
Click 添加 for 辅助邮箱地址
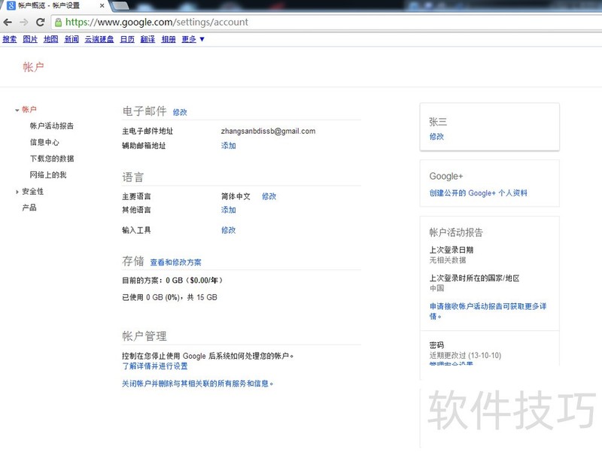(228, 146)
